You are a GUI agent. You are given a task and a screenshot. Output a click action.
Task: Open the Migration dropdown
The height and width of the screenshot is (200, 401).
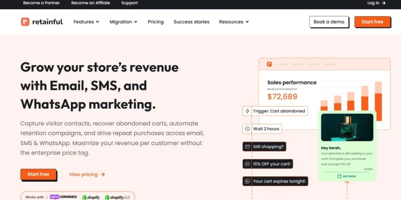(x=123, y=22)
